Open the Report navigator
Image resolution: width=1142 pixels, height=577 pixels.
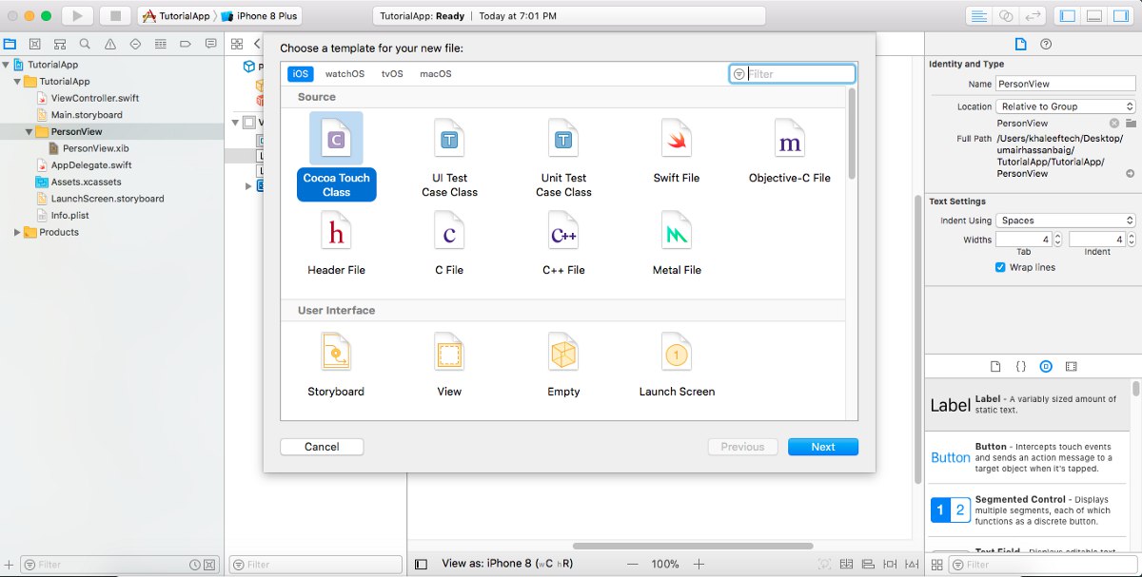[x=209, y=44]
